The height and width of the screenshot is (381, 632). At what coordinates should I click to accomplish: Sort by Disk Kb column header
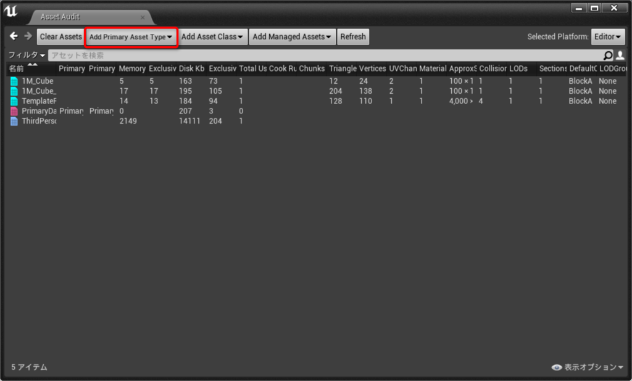191,68
